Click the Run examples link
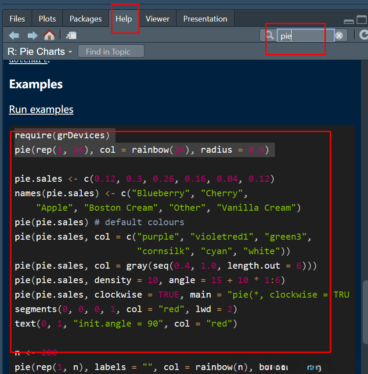This screenshot has width=368, height=374. tap(41, 109)
